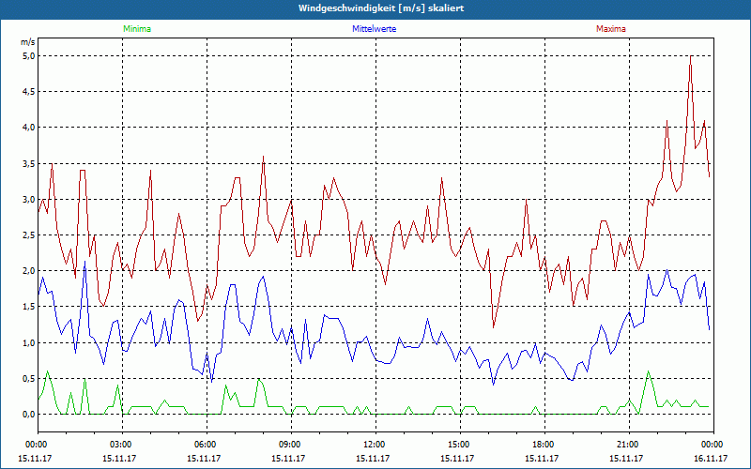
Task: Select the 09:00 time axis label
Action: (289, 444)
